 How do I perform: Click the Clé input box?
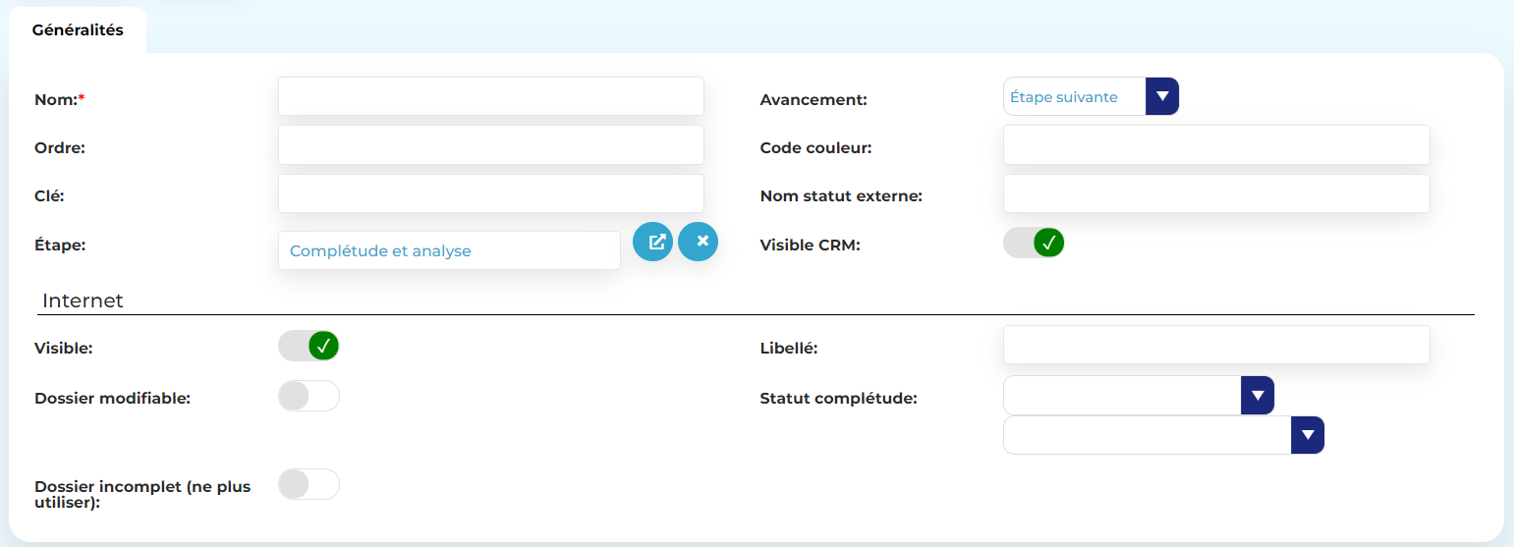coord(490,193)
